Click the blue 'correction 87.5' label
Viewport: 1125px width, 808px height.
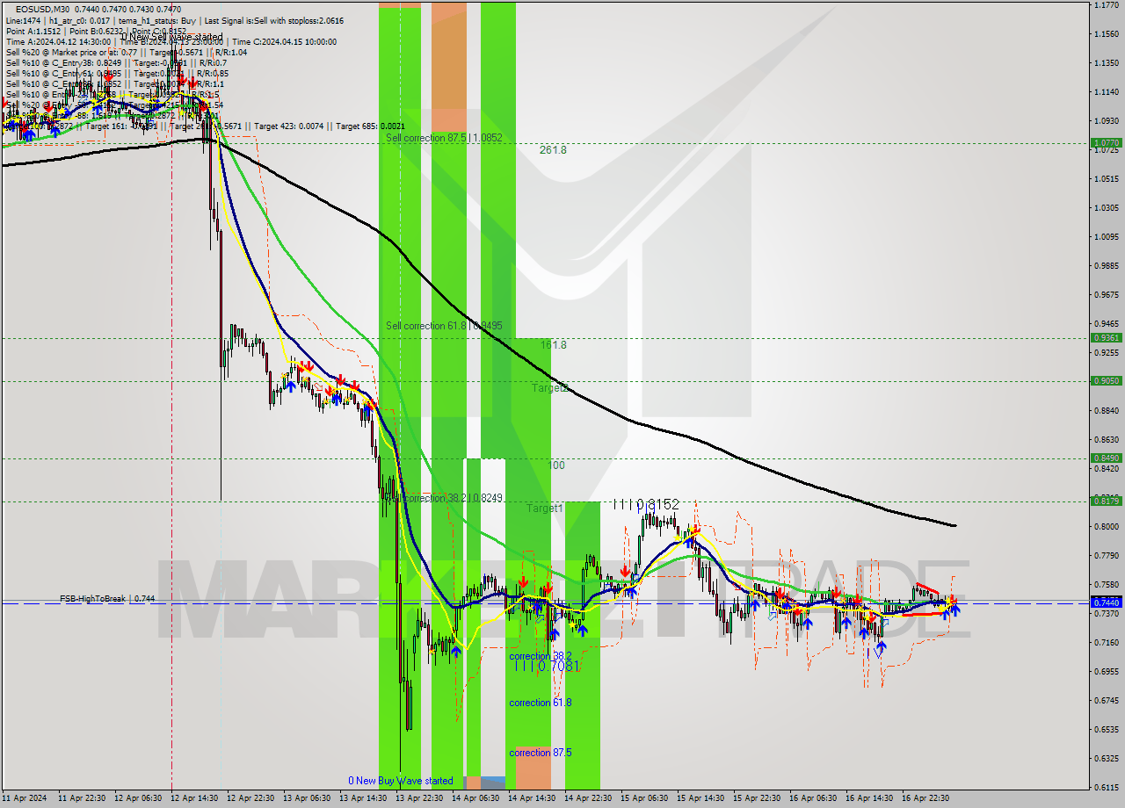pyautogui.click(x=541, y=753)
